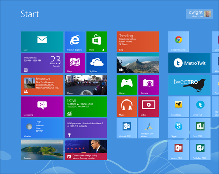Open the Desktop tile
The height and width of the screenshot is (174, 219).
[x=42, y=150]
